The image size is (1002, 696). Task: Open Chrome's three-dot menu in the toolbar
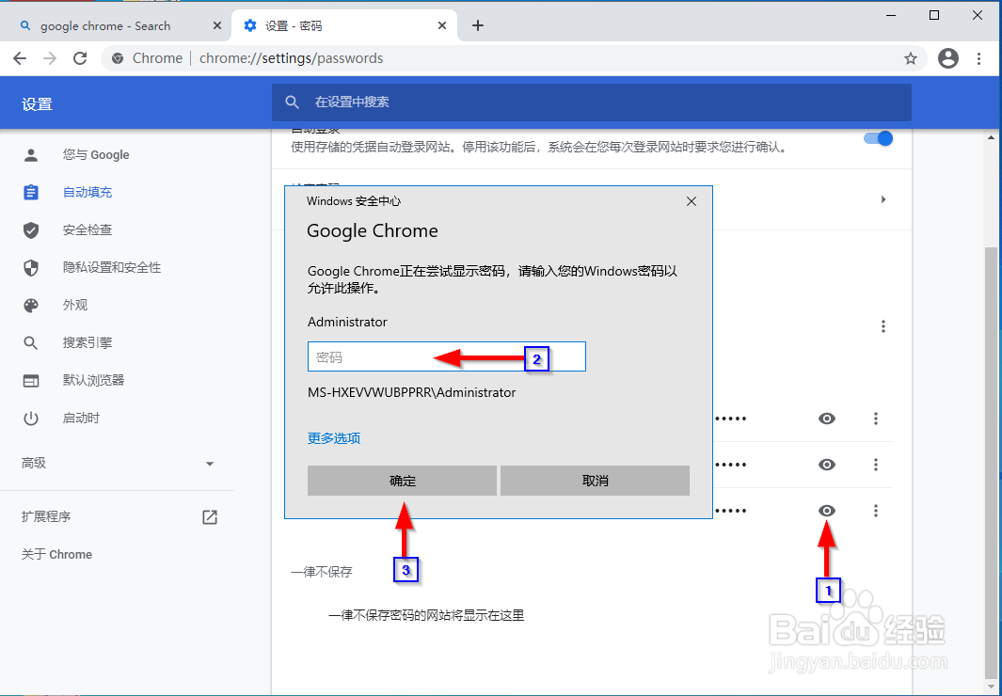(x=979, y=58)
